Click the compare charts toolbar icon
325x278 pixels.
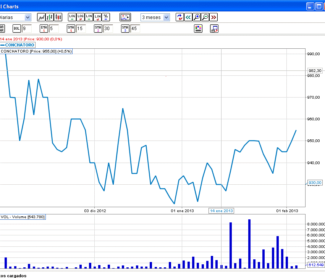click(125, 17)
